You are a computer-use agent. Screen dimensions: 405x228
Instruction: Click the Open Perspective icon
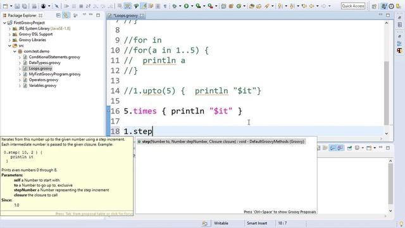pyautogui.click(x=374, y=6)
